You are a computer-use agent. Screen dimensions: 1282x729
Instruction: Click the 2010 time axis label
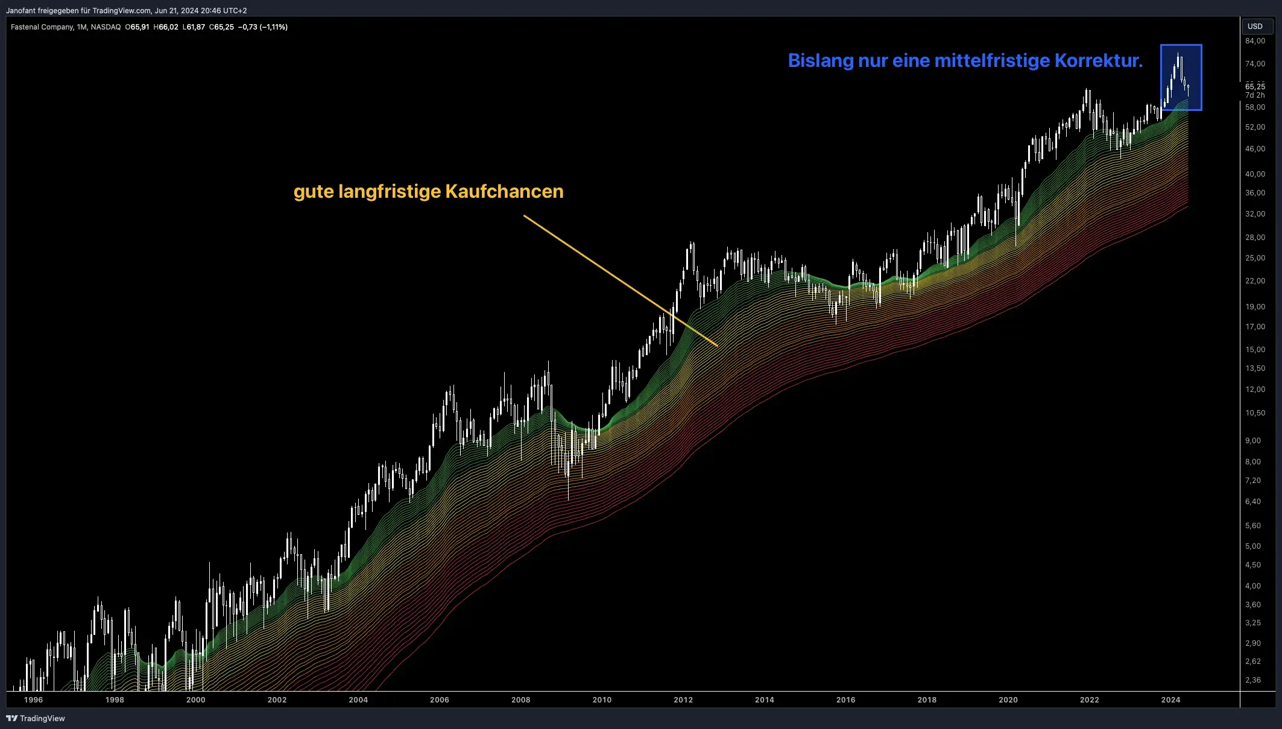point(602,700)
